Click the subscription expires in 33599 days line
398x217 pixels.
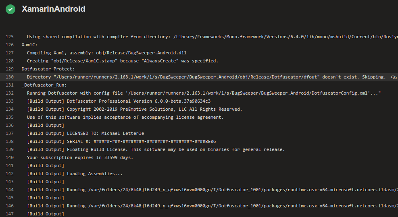point(80,157)
